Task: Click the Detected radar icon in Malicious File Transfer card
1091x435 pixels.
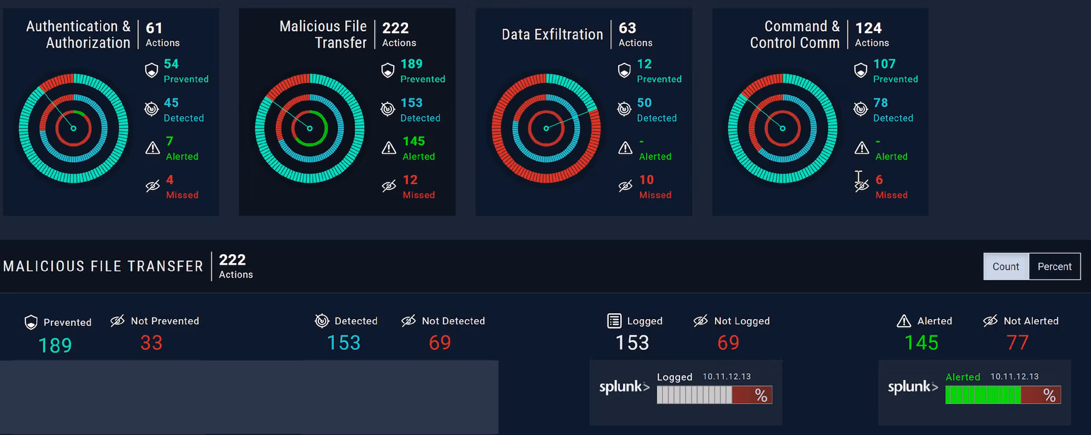Action: point(388,109)
